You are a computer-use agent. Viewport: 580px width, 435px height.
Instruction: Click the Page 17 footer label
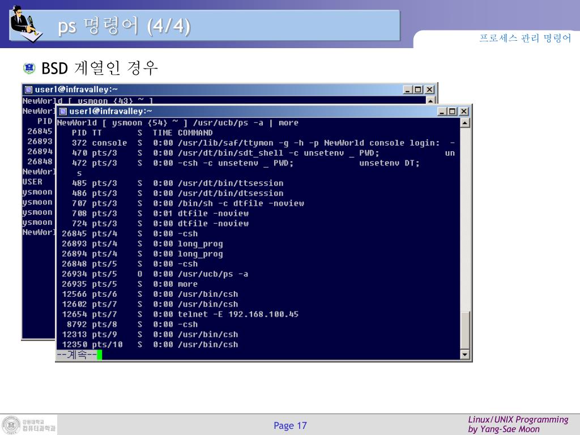click(x=290, y=426)
